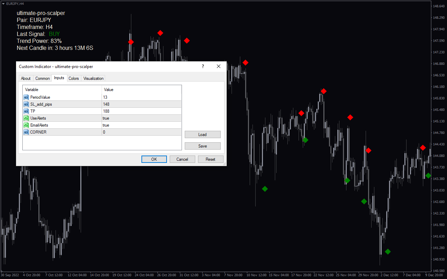The width and height of the screenshot is (447, 279).
Task: Toggle the EmailAlerts true value
Action: [141, 125]
